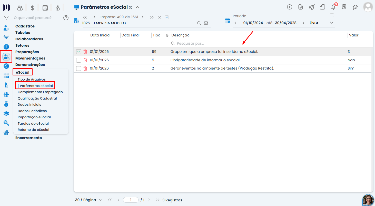Click the envelope icon beside company name
Image resolution: width=375 pixels, height=206 pixels.
(x=206, y=23)
